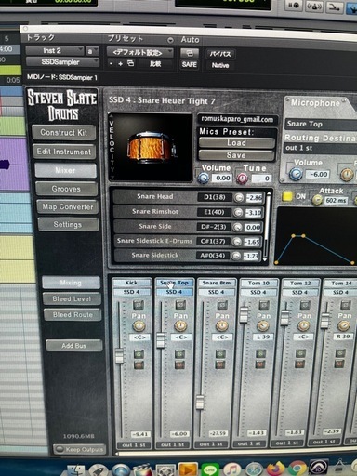Open Google Chrome from the Dock
Image resolution: width=357 pixels, height=476 pixels.
[297, 469]
